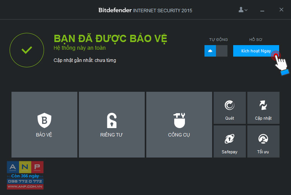Start a scan with the Quét icon
The image size is (291, 195).
pos(230,105)
